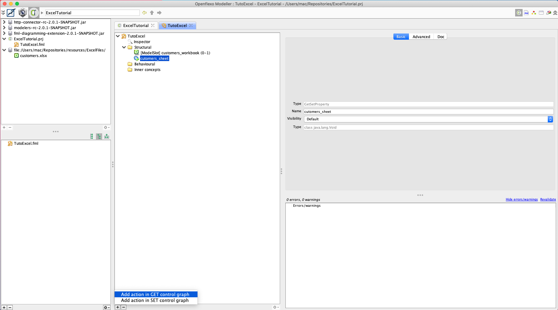Expand http-connector-rc-2.0.1-SNAPSHOT.jar node
558x310 pixels.
click(x=4, y=22)
